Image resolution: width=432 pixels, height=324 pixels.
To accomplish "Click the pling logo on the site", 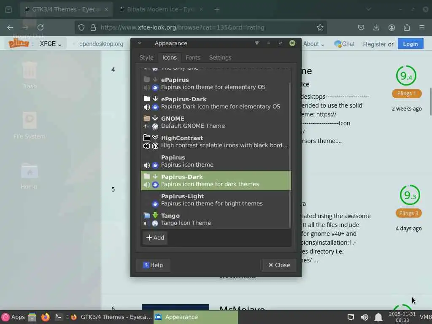I will (19, 43).
